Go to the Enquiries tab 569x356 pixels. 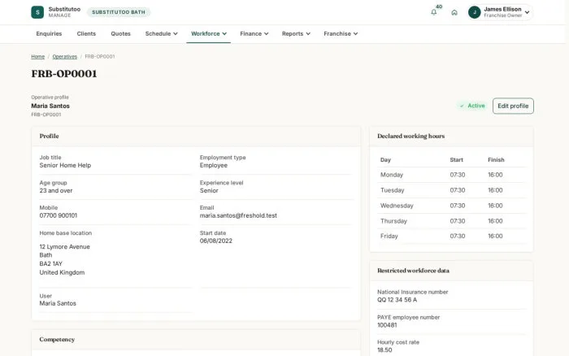point(49,34)
